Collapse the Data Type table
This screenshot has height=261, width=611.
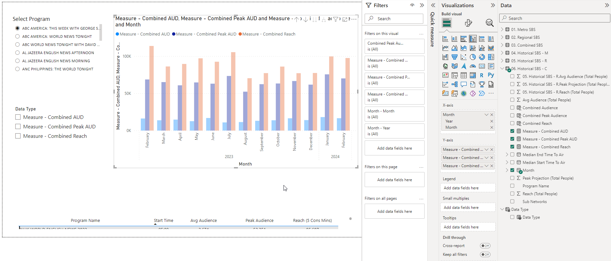(502, 210)
